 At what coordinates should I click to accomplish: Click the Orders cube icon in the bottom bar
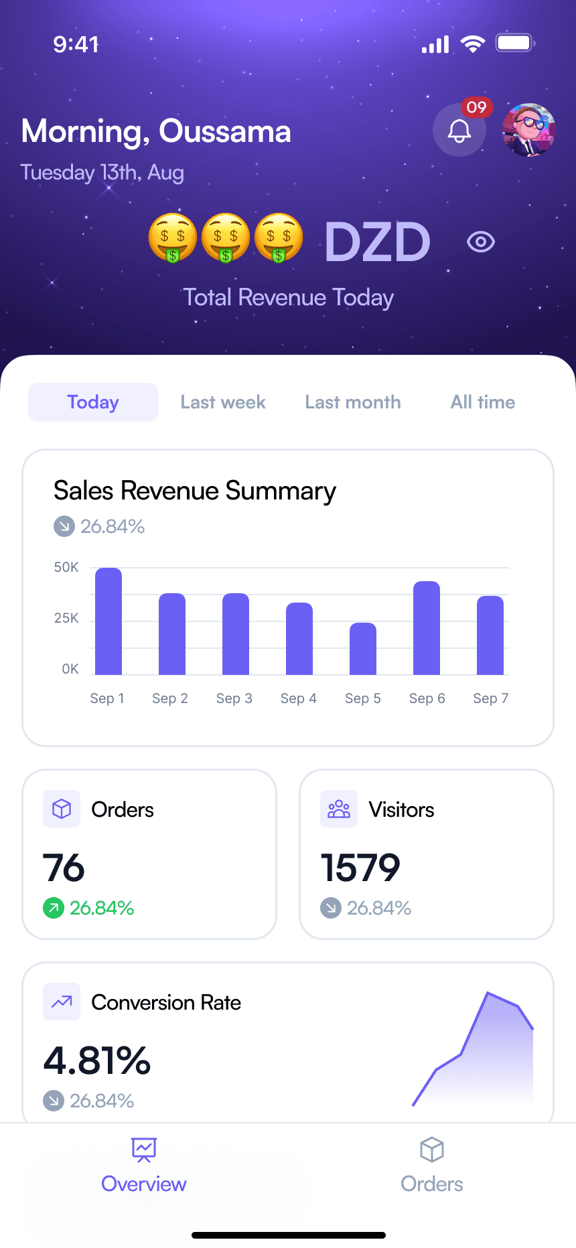(432, 1150)
